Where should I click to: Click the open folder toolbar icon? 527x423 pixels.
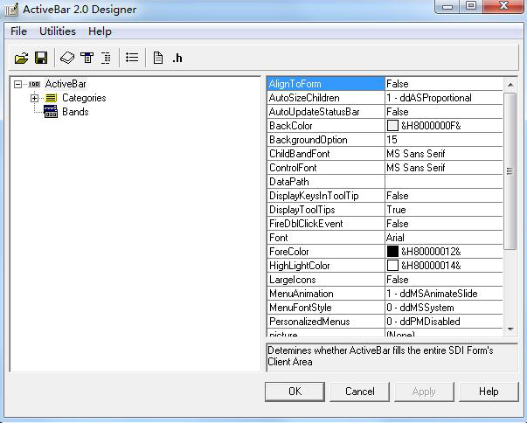click(x=21, y=58)
